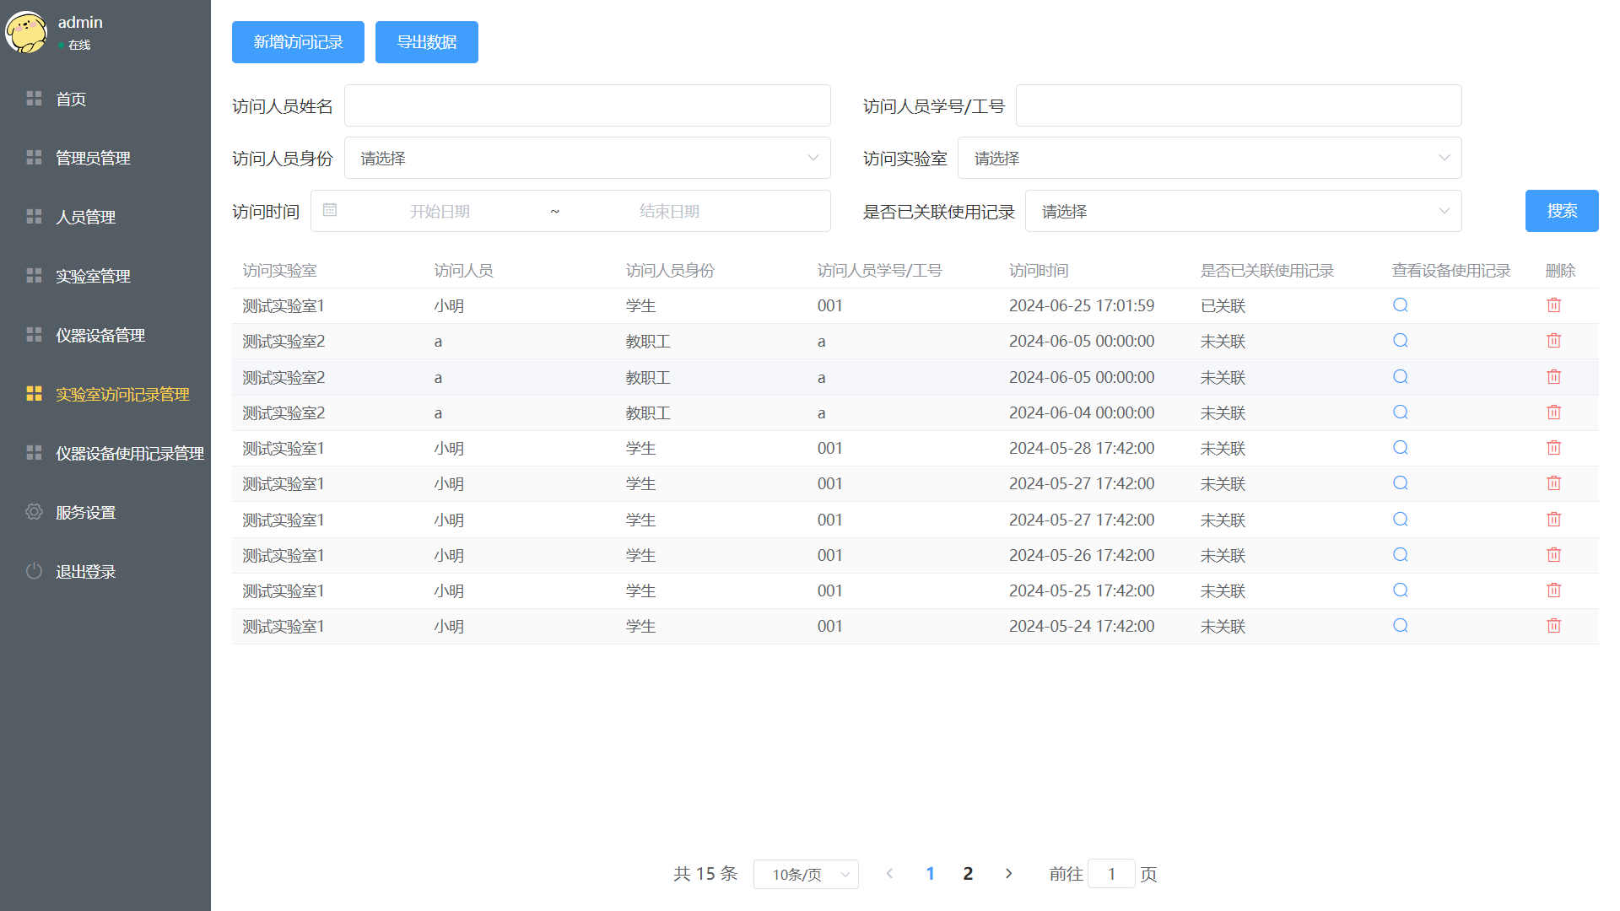Click the calendar icon in date range

point(330,210)
